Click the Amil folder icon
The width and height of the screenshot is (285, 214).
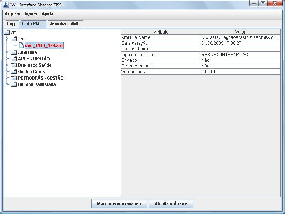click(14, 39)
